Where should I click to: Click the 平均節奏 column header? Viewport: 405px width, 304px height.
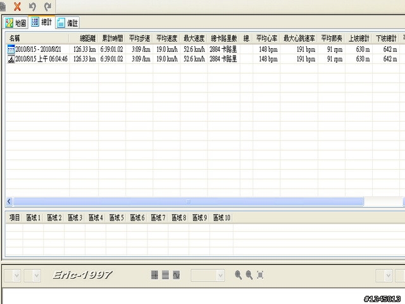[332, 39]
